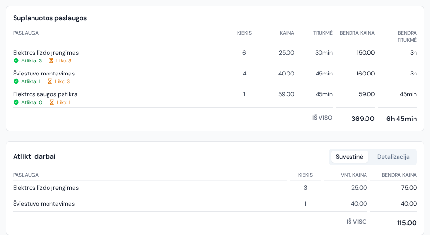Click hourglass icon next to Liko: 1
This screenshot has height=241, width=430.
tap(51, 103)
